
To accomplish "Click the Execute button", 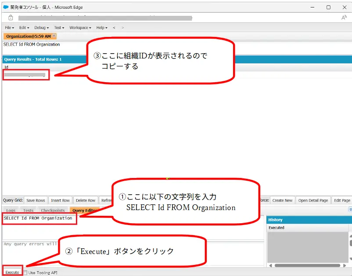I will (x=12, y=272).
